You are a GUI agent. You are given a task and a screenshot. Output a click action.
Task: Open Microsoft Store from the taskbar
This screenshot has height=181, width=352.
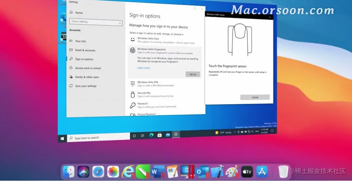point(159,135)
